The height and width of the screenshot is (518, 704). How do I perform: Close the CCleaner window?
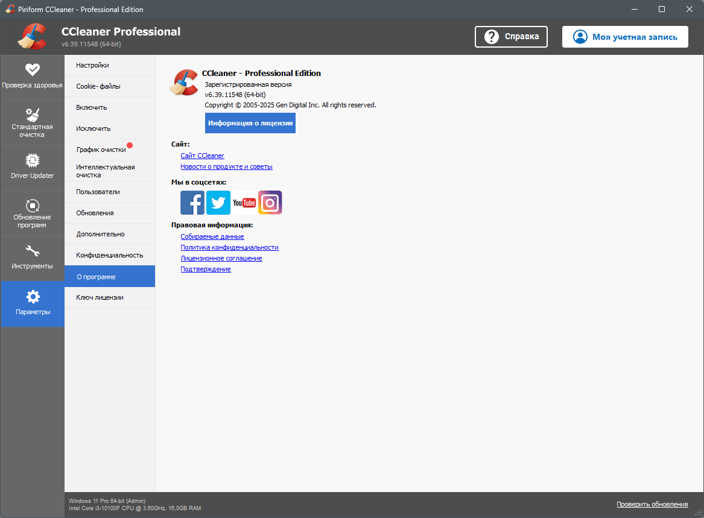pos(689,9)
